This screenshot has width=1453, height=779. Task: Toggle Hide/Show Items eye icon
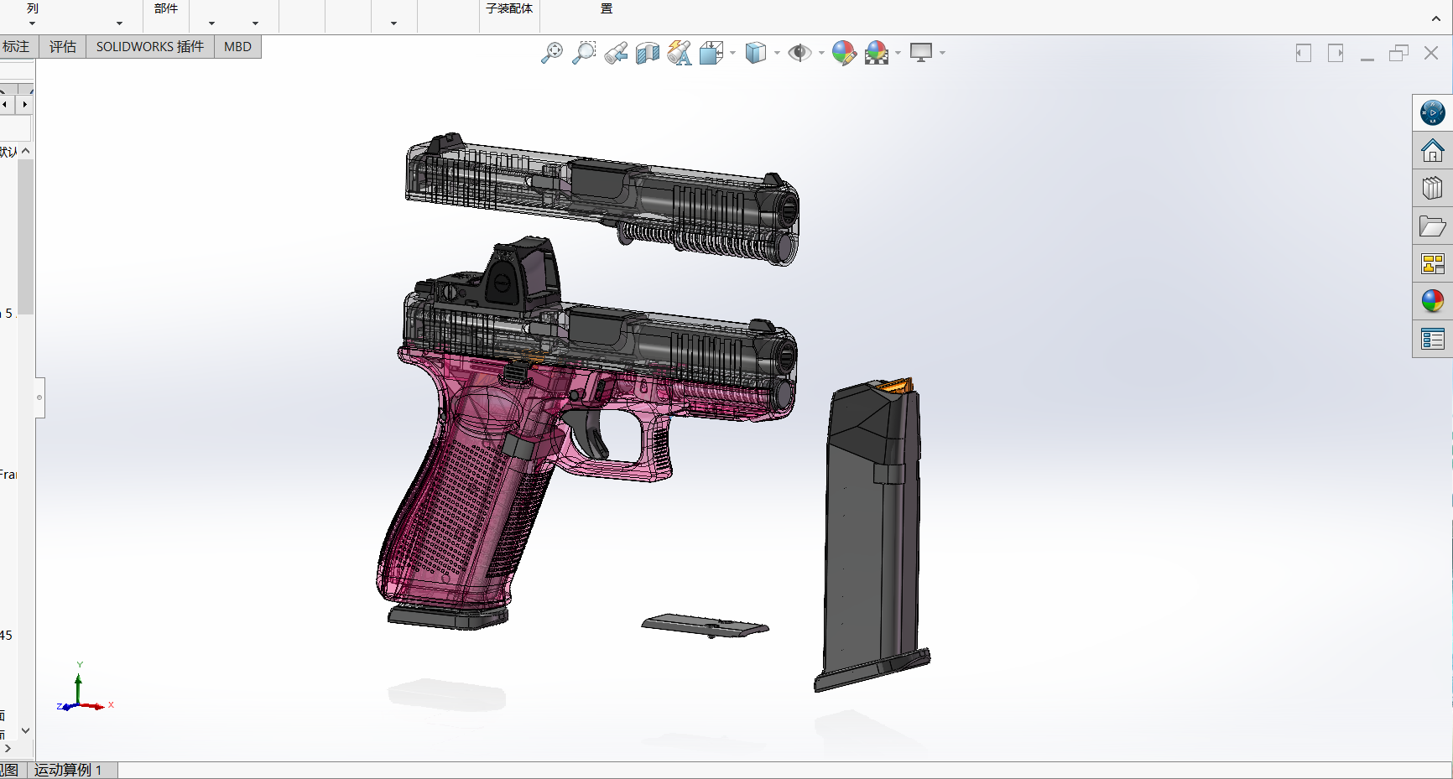point(802,53)
